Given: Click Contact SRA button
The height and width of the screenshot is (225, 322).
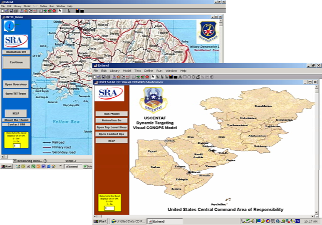Looking at the screenshot, I should pos(16,124).
